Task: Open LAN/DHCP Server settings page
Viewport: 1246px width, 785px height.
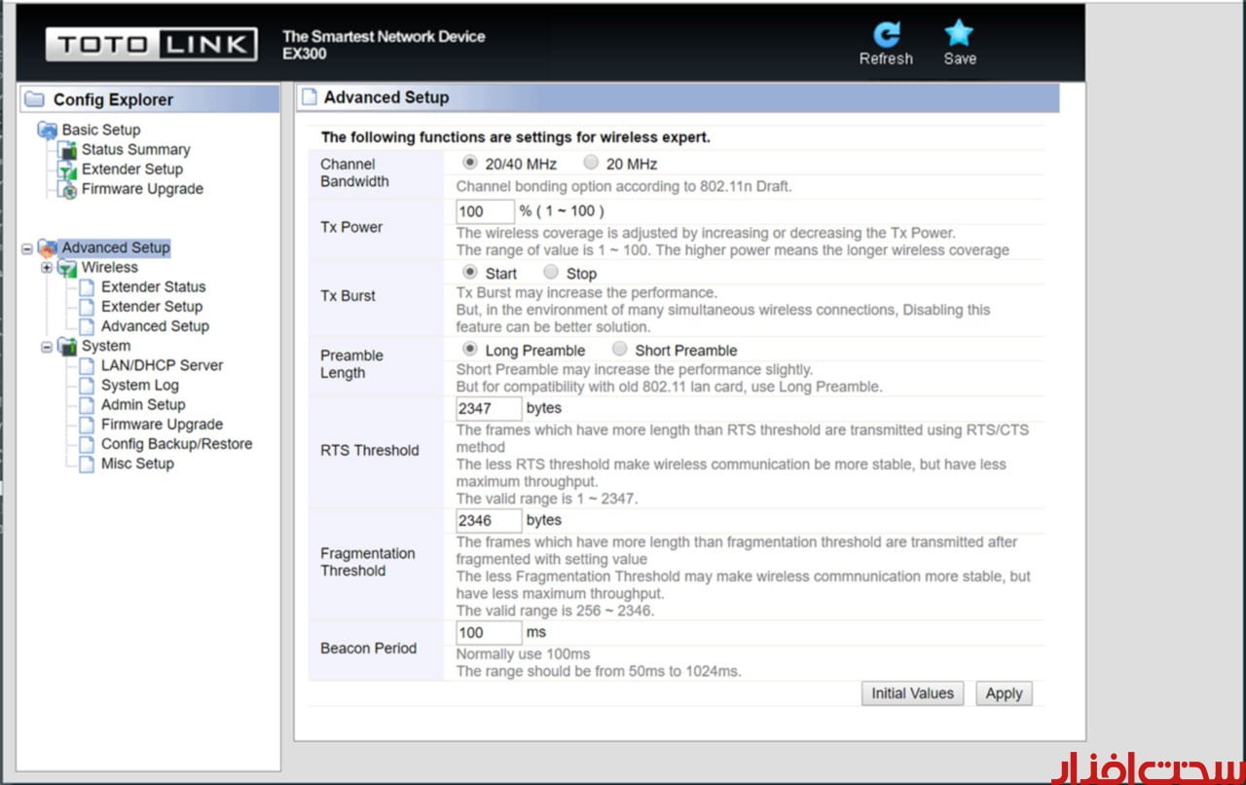Action: point(162,365)
